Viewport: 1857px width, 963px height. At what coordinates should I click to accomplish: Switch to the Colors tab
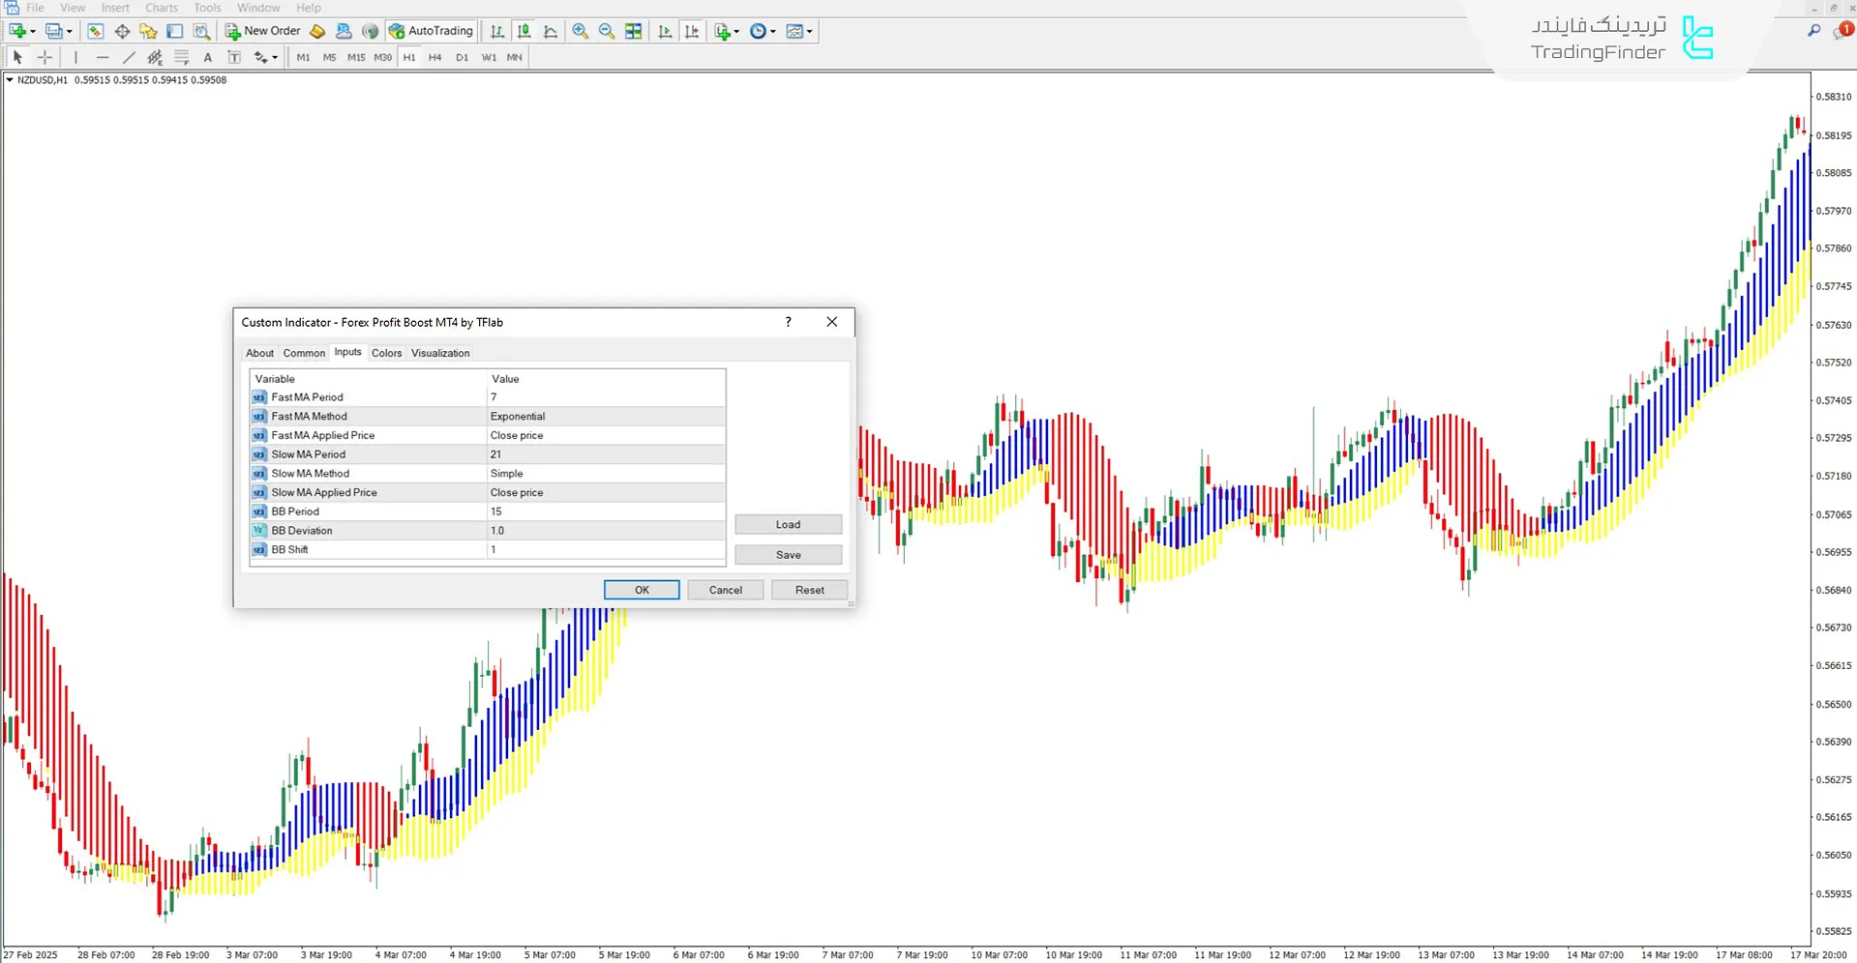click(386, 353)
